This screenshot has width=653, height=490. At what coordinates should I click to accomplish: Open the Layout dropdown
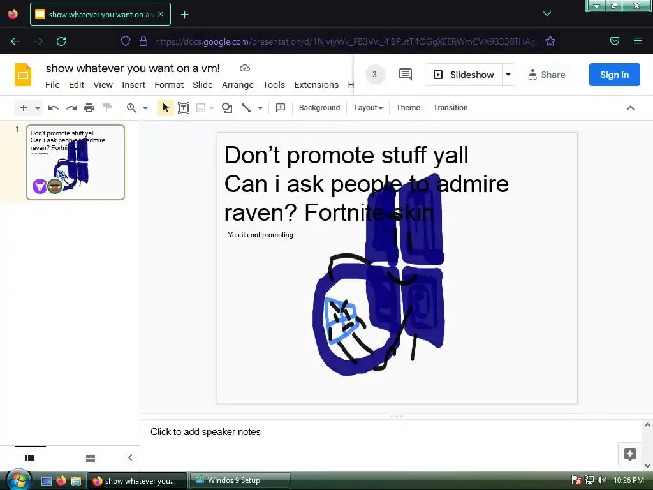pos(368,107)
